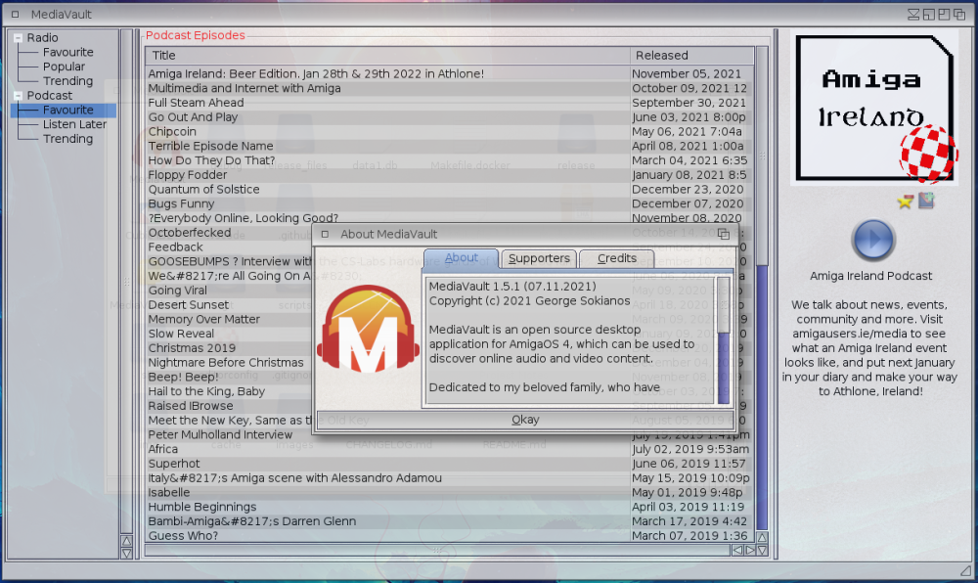Click the MediaVault window depth gadget
Image resolution: width=978 pixels, height=583 pixels.
click(959, 15)
